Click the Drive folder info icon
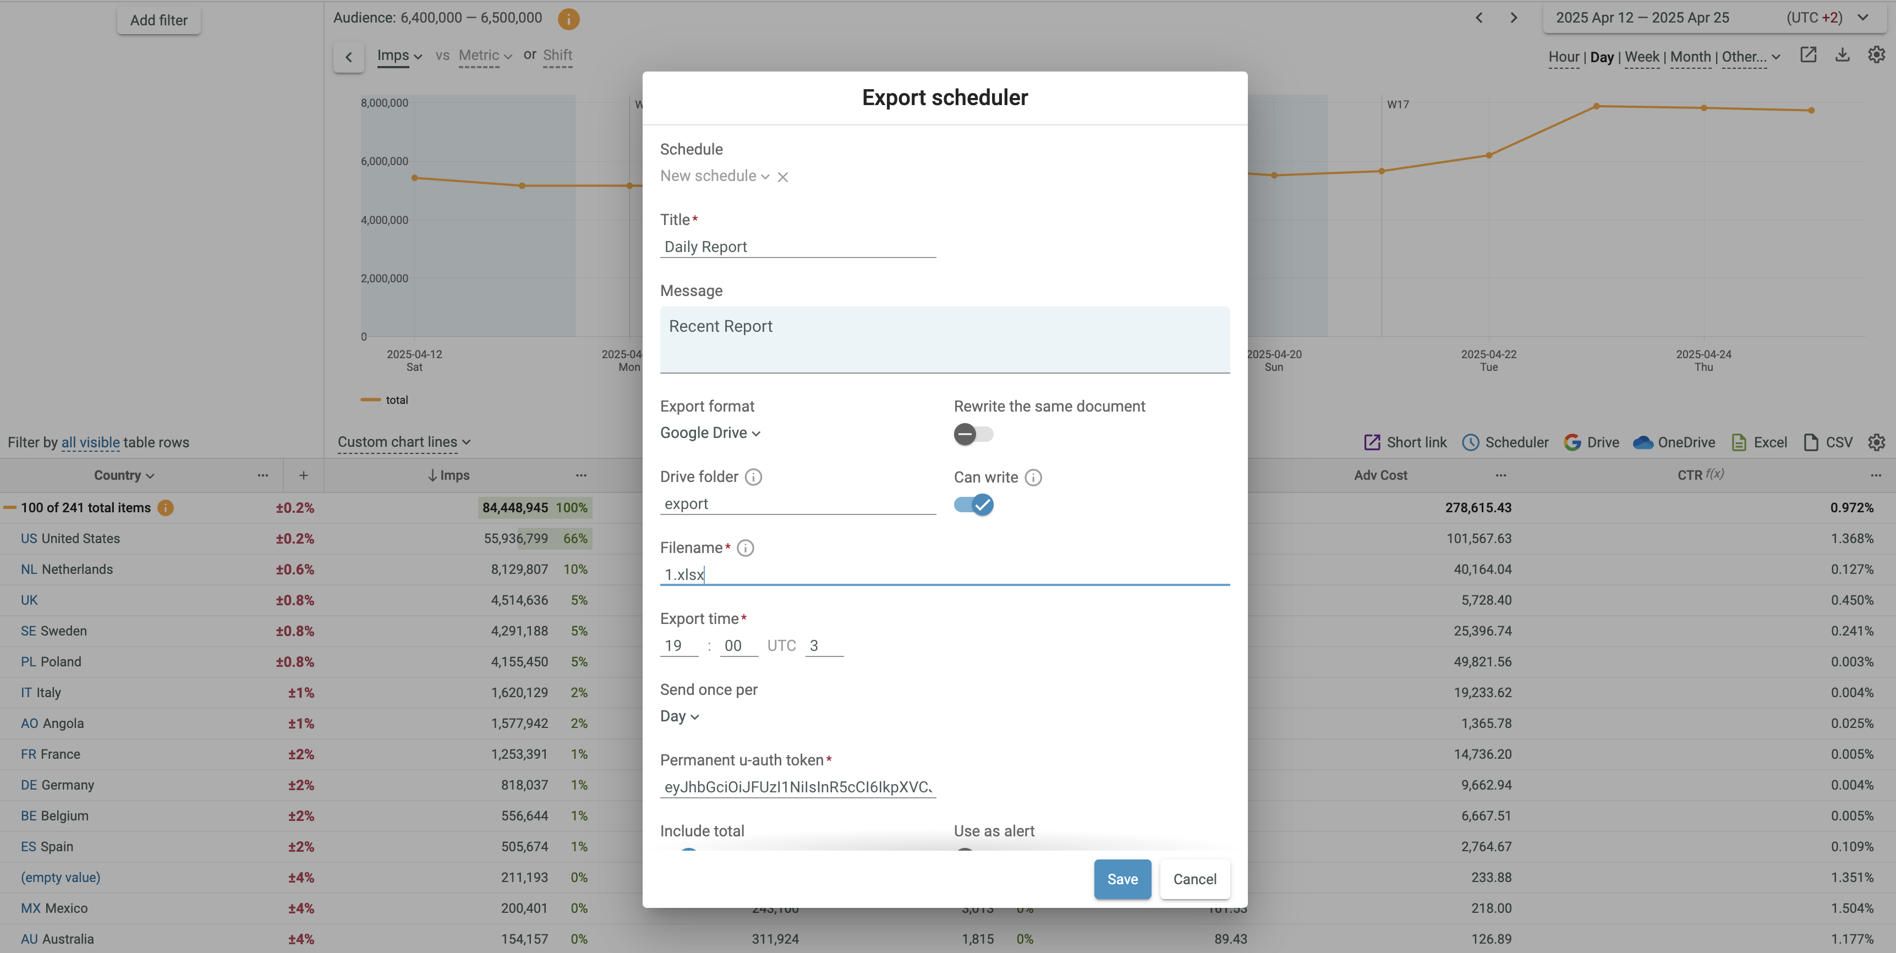This screenshot has height=953, width=1896. click(753, 477)
